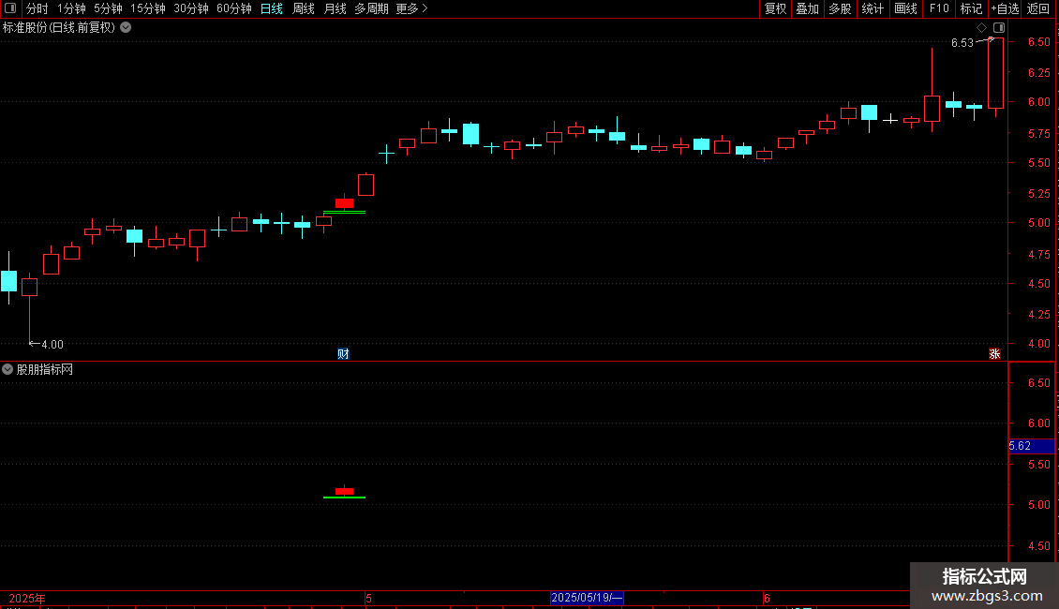
Task: Click the first cyan candlestick at chart left
Action: [8, 280]
